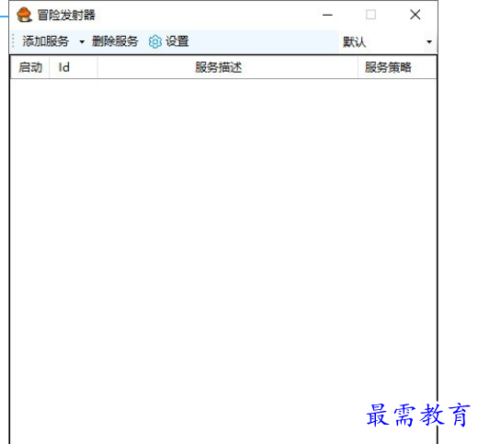Click the 添加服务 toolbar button
The image size is (478, 444).
(x=45, y=41)
